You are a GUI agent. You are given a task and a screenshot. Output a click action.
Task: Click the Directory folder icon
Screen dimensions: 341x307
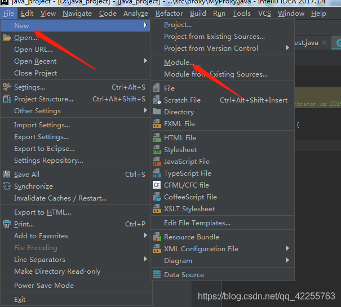tap(157, 112)
